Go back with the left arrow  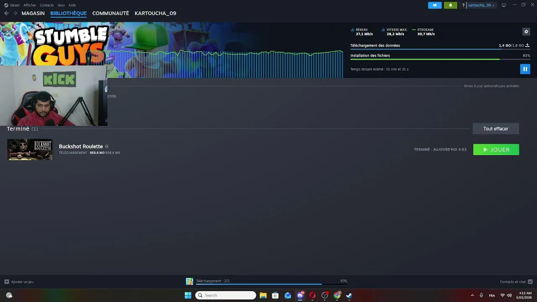click(x=6, y=13)
